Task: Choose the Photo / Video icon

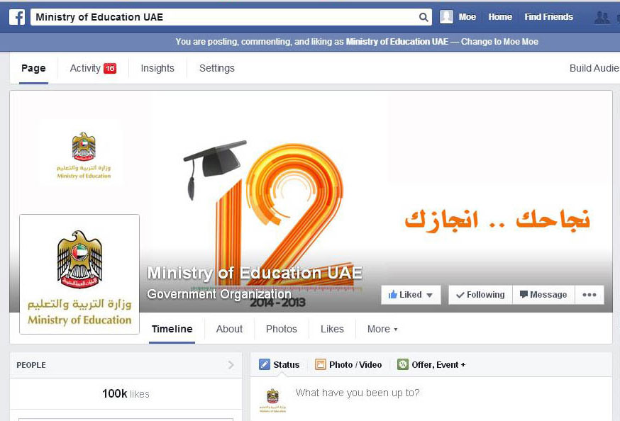Action: click(x=320, y=364)
